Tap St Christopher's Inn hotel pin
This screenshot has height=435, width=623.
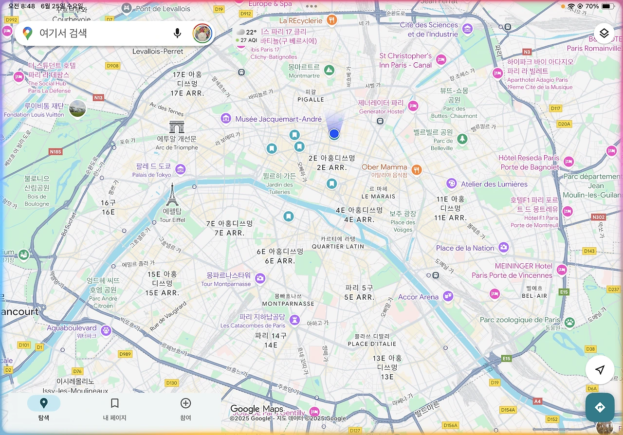[441, 60]
